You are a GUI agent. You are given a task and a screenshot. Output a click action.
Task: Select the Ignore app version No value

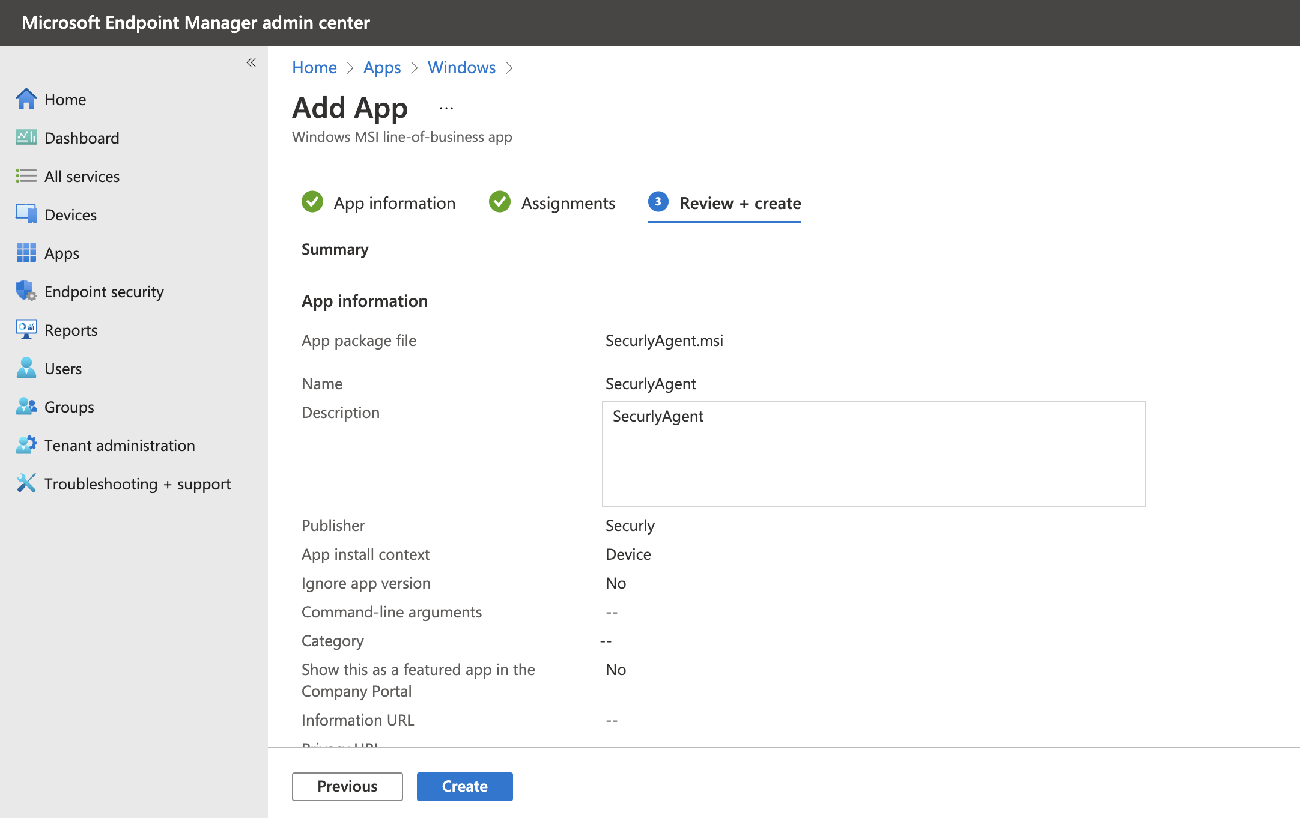coord(616,583)
